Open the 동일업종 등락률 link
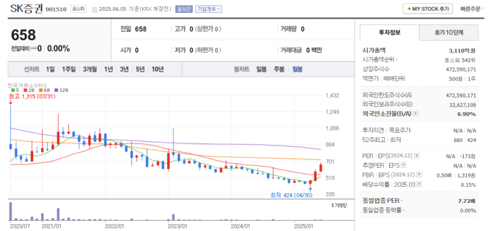The image size is (493, 231). (x=383, y=210)
